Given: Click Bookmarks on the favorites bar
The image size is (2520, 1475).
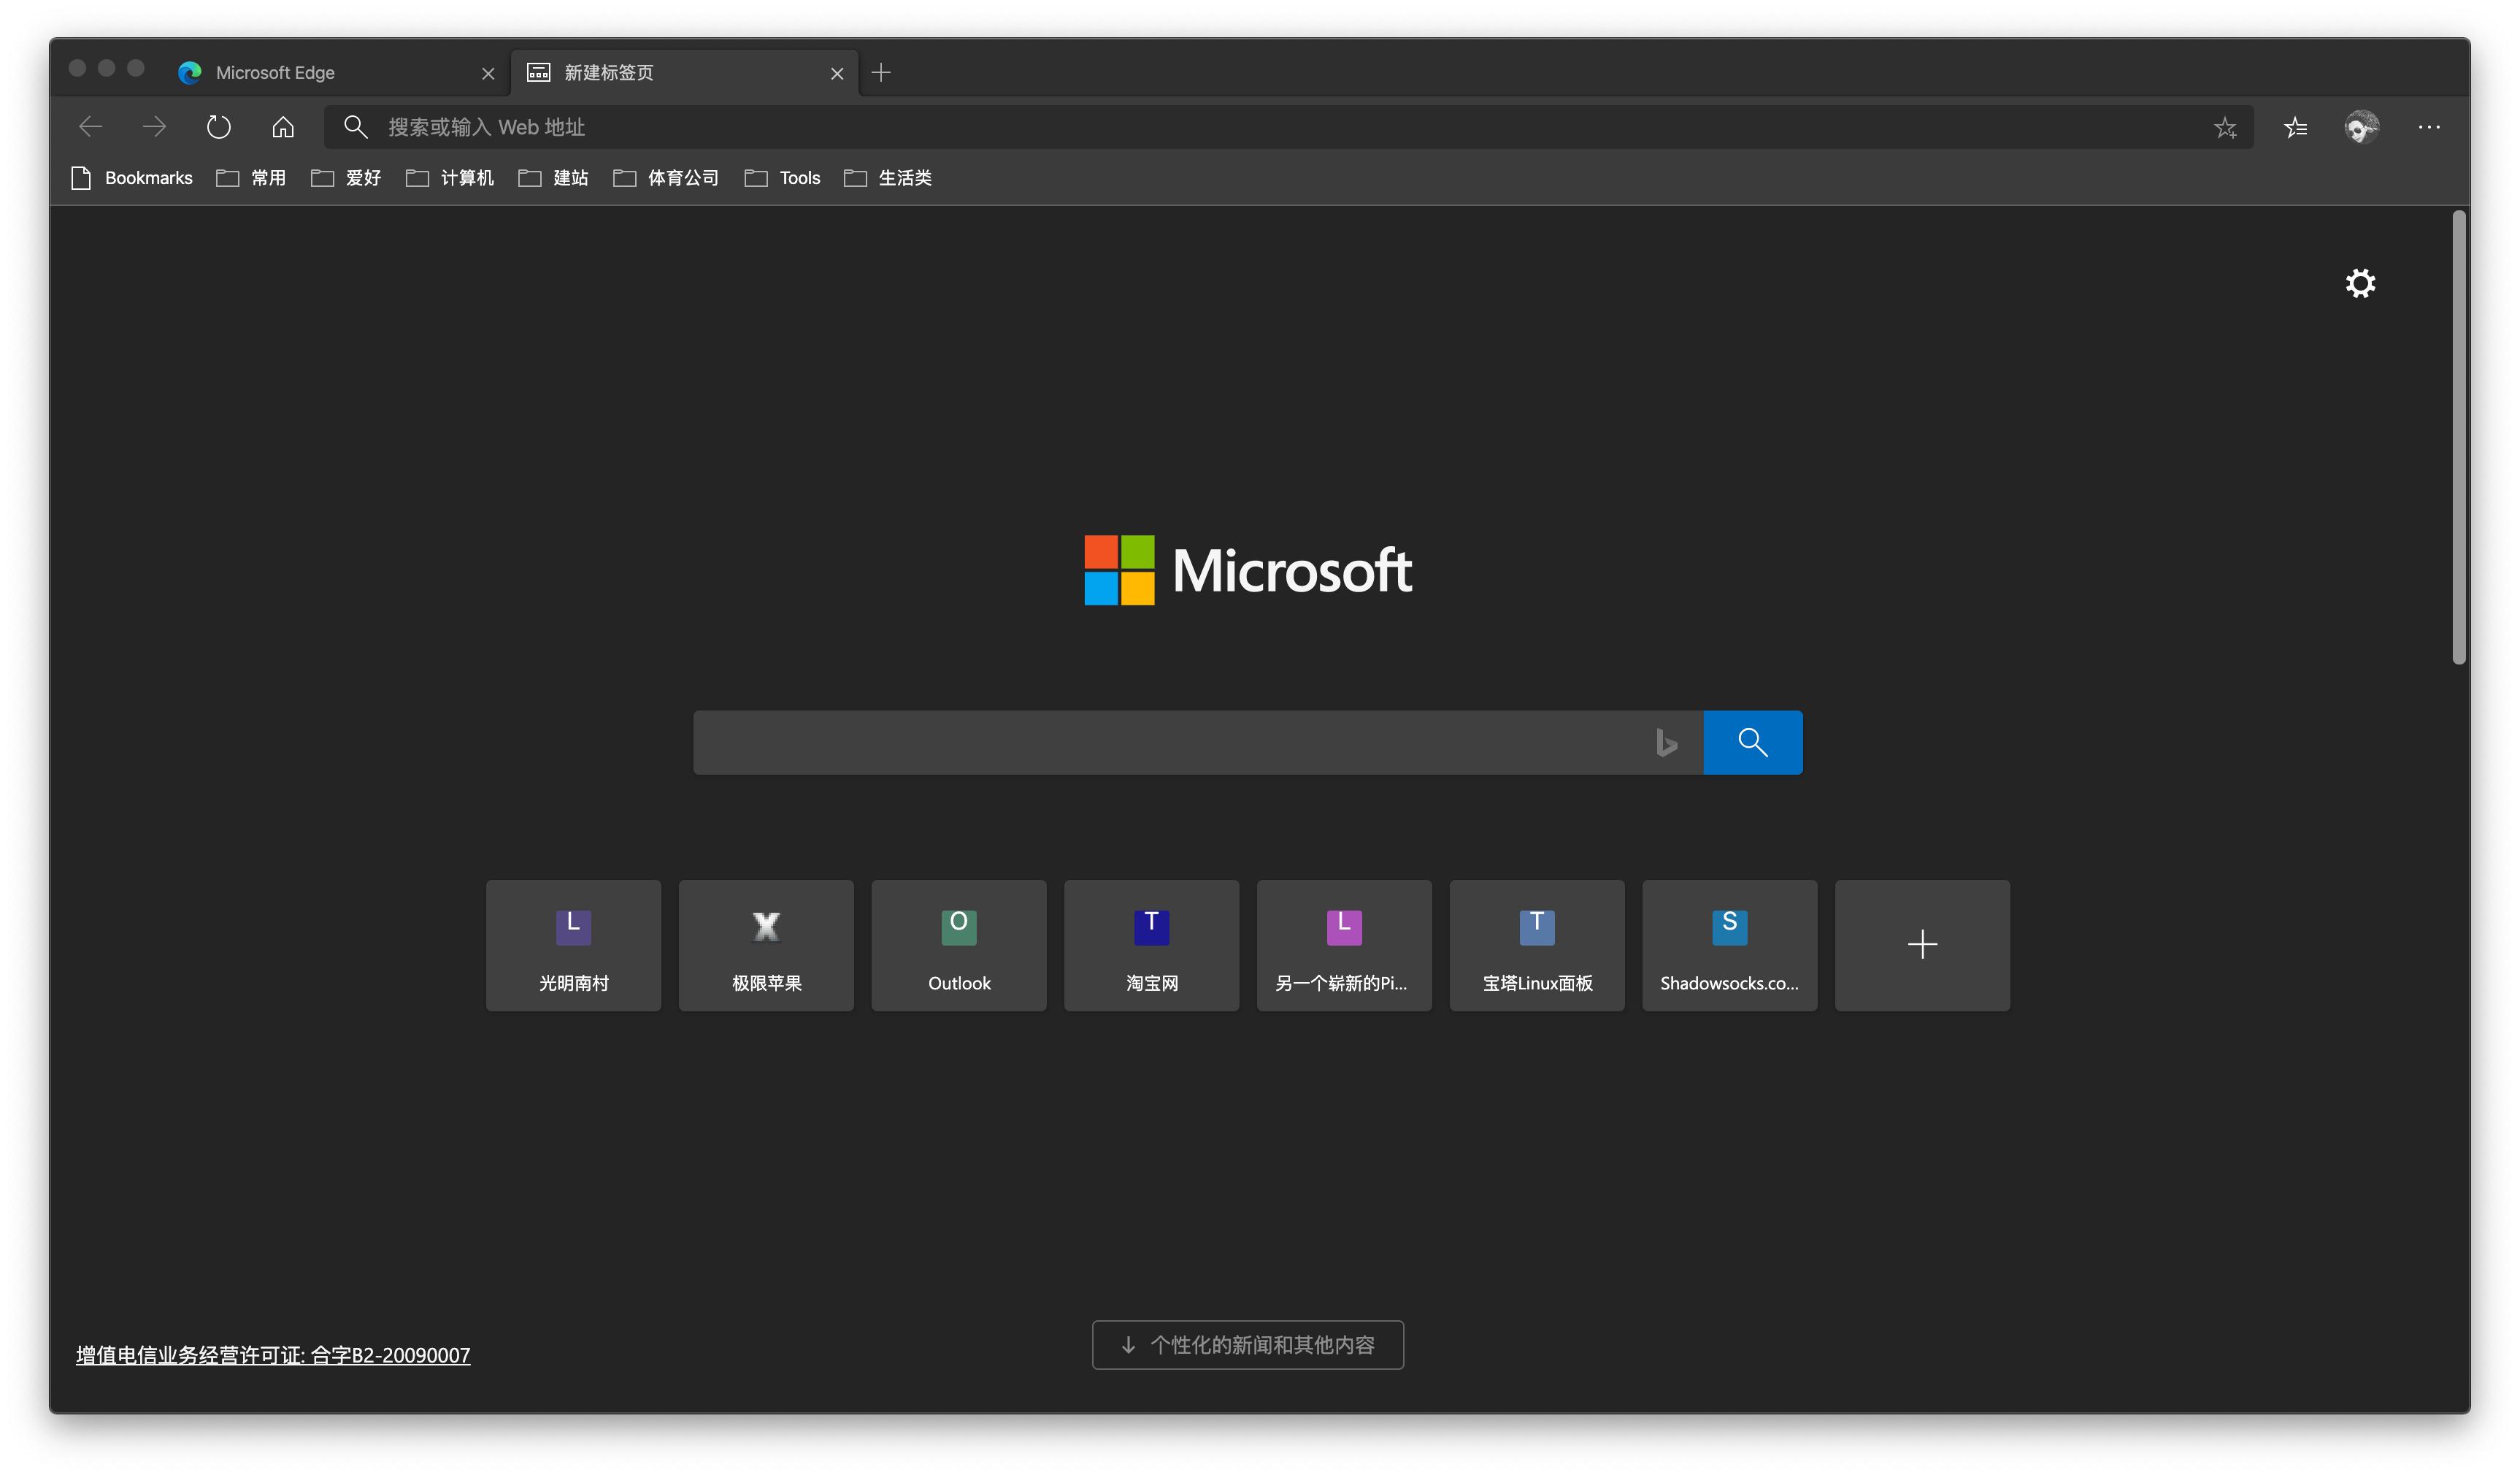Looking at the screenshot, I should pos(148,177).
